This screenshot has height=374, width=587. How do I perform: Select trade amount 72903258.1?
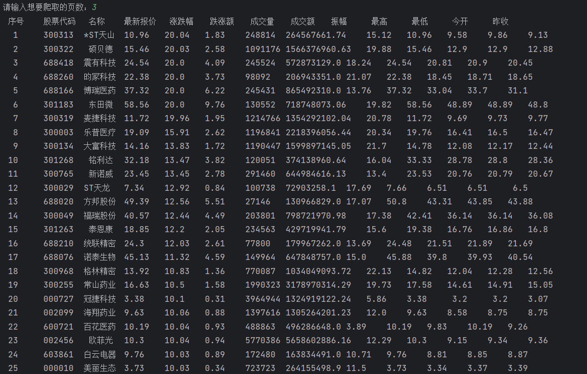pos(311,188)
